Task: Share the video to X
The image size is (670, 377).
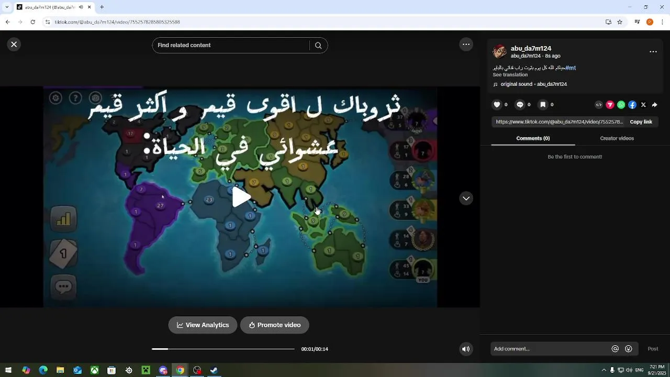Action: 643,105
